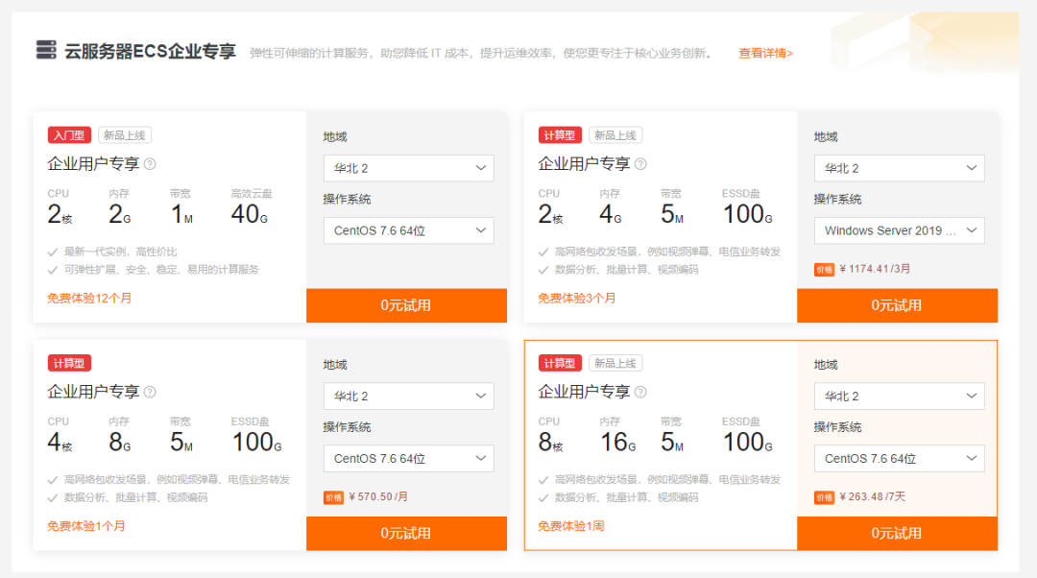Open the 地域 dropdown on the 8核 16G card
The image size is (1037, 578).
pyautogui.click(x=899, y=396)
